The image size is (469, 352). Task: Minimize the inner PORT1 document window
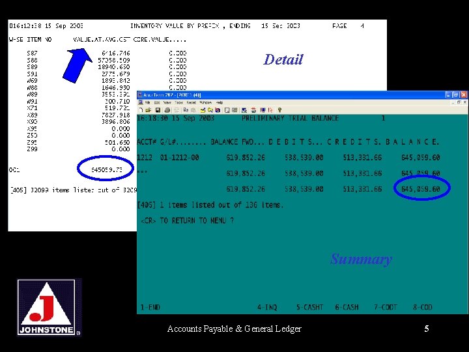point(453,102)
